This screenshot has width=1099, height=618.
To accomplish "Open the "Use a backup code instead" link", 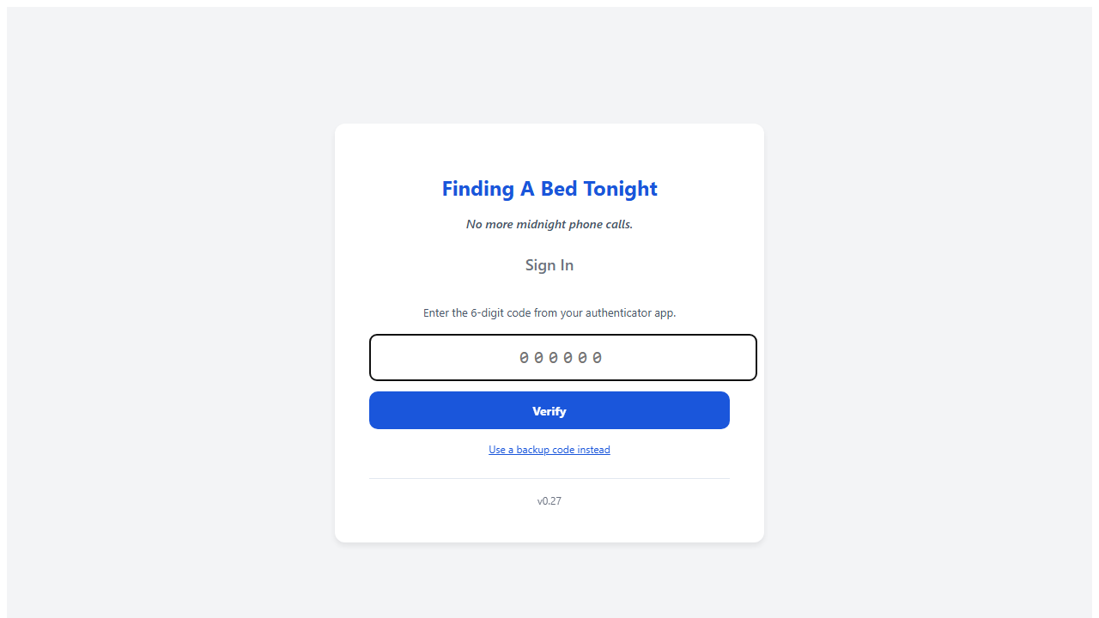I will click(x=549, y=450).
